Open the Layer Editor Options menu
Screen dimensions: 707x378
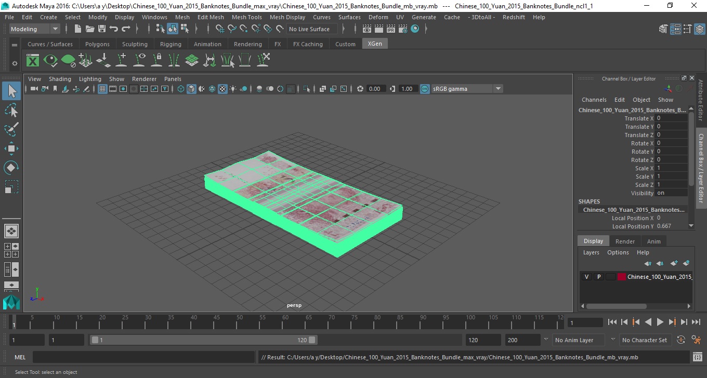618,252
